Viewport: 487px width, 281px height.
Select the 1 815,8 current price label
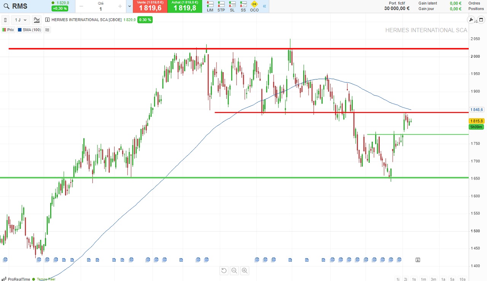point(477,121)
